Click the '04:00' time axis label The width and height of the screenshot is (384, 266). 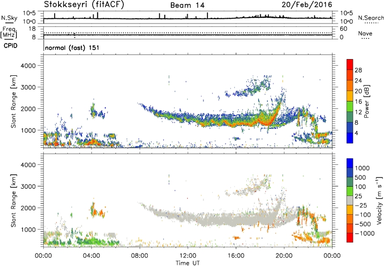click(x=91, y=255)
